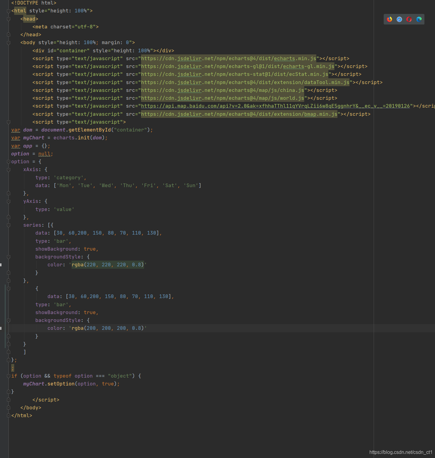Click the 'value' string in yAxis
The height and width of the screenshot is (458, 435).
click(64, 210)
